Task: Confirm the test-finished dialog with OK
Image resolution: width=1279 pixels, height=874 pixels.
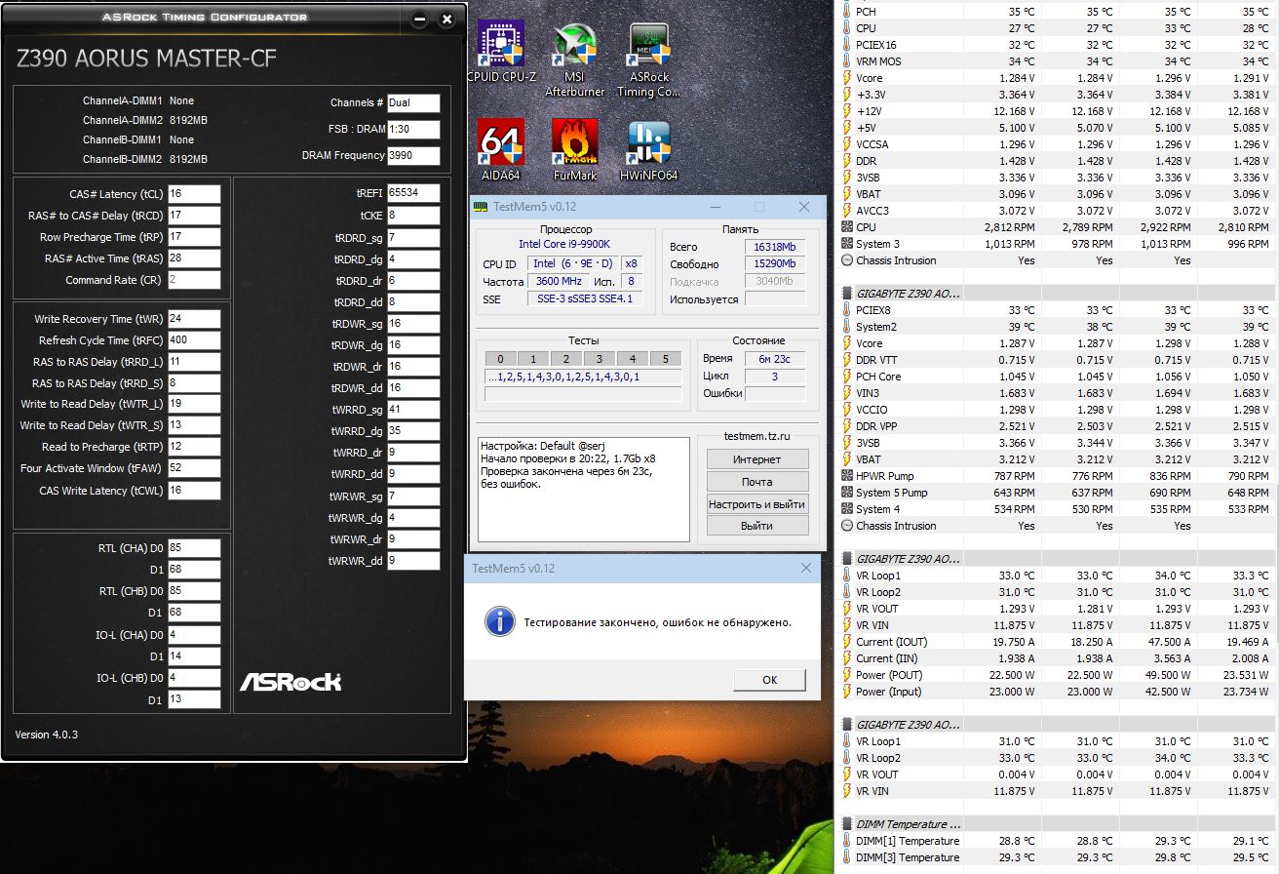Action: click(x=770, y=680)
